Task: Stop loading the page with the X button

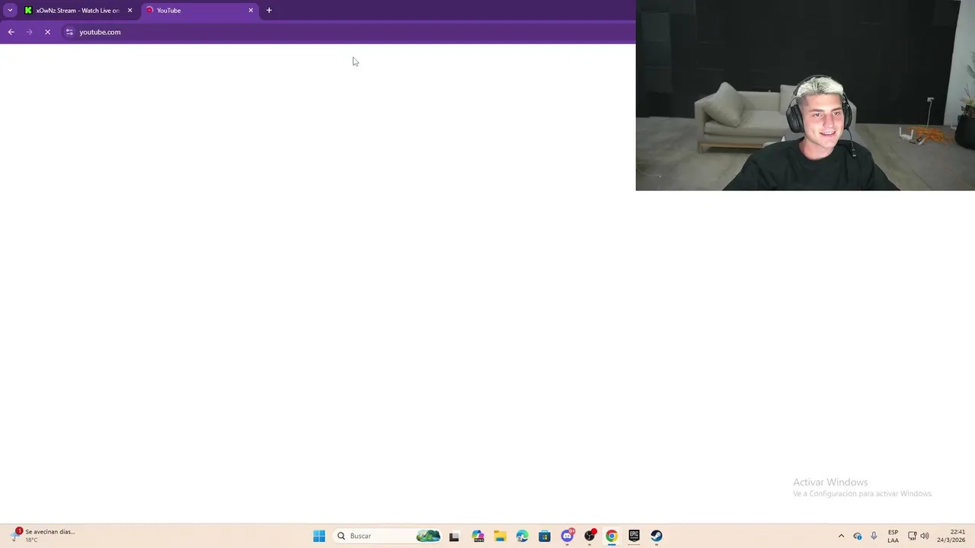Action: click(x=47, y=32)
